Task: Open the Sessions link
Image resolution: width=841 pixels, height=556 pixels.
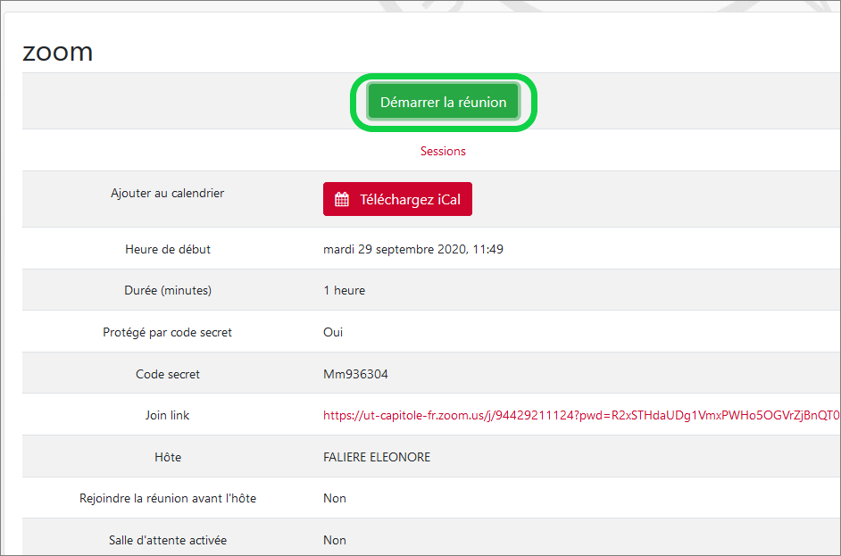Action: click(443, 151)
